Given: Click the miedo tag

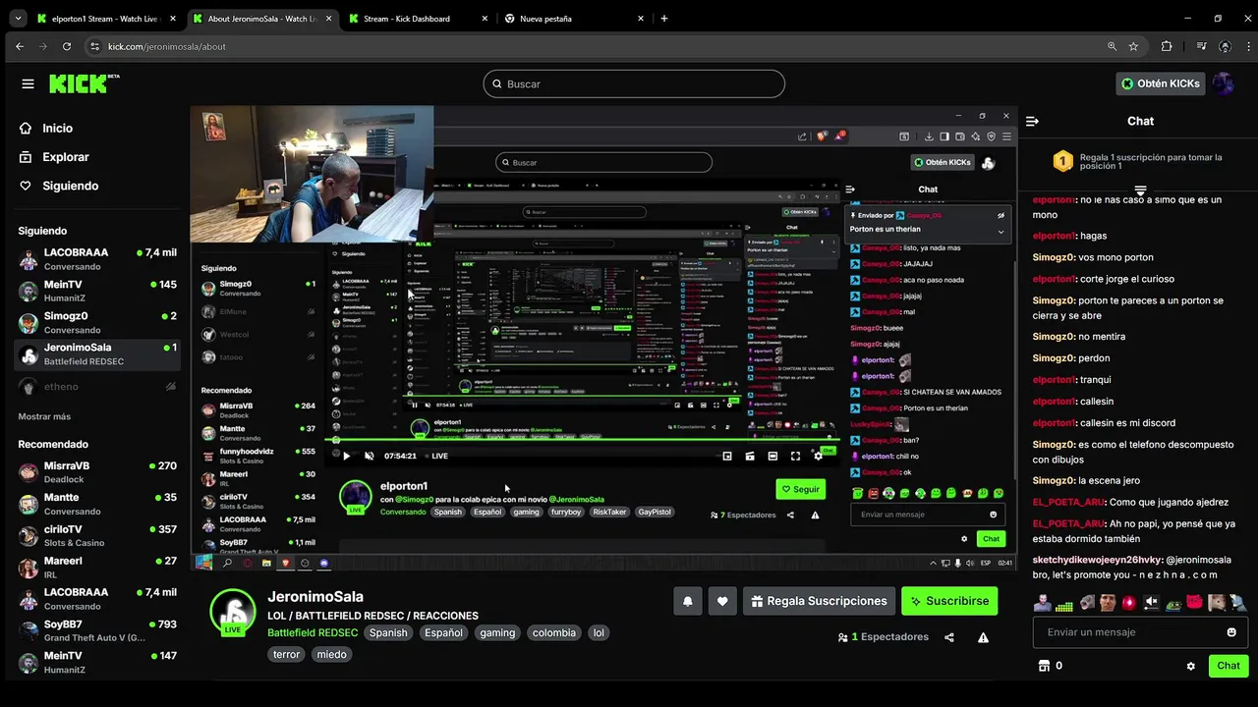Looking at the screenshot, I should pos(331,654).
